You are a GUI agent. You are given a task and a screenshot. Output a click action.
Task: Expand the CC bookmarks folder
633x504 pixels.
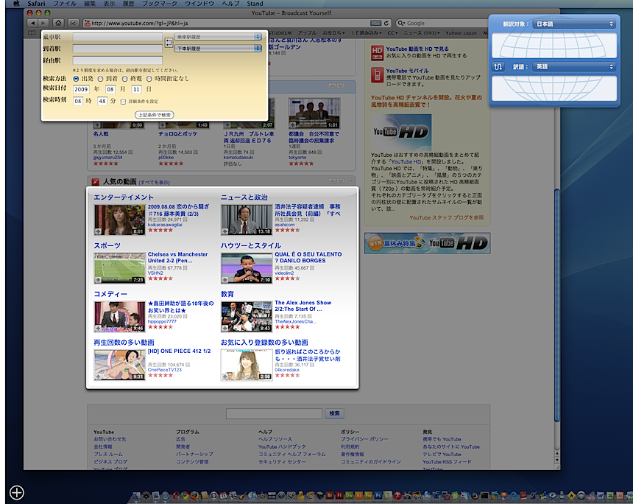pyautogui.click(x=392, y=33)
